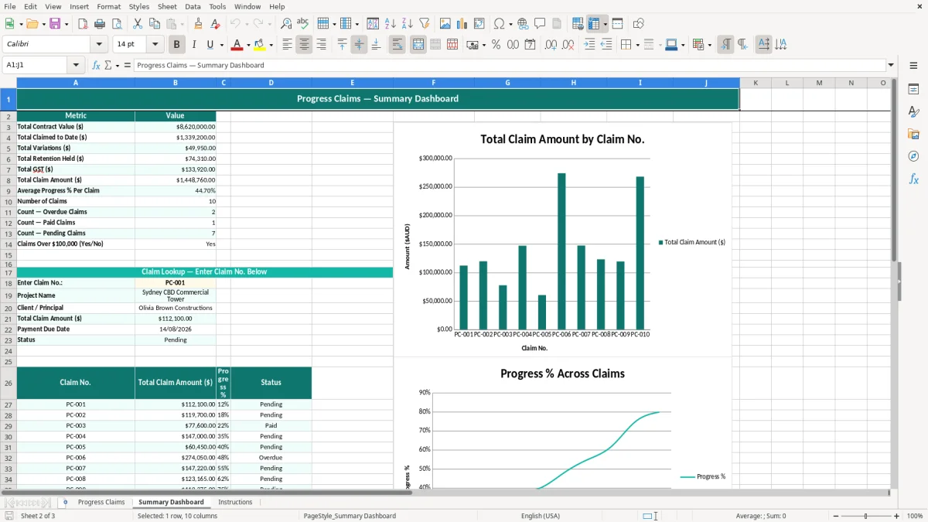
Task: Open Font Size dropdown list
Action: pyautogui.click(x=155, y=45)
